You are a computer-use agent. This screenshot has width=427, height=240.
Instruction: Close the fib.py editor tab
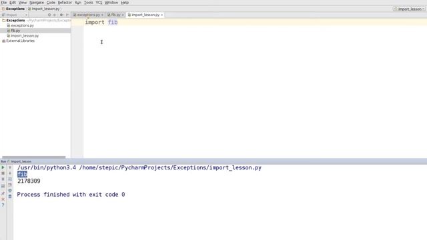[x=123, y=15]
